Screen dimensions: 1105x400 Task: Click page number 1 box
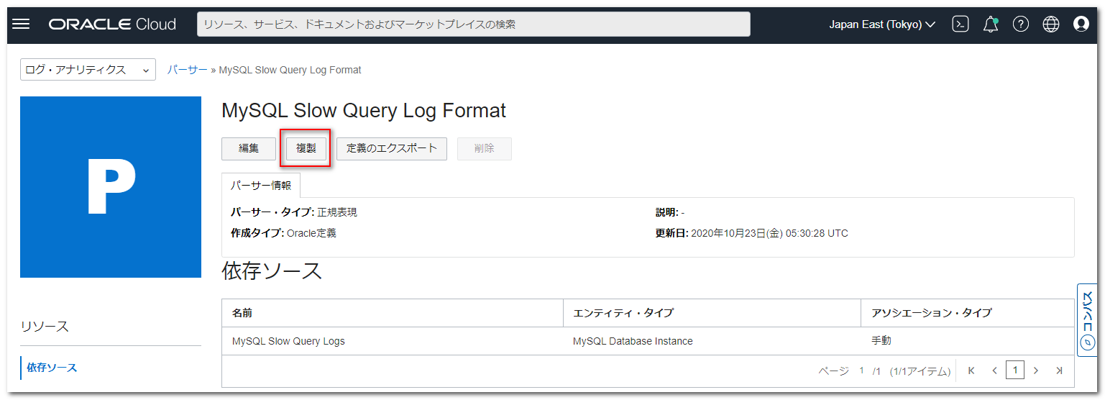click(x=1014, y=371)
